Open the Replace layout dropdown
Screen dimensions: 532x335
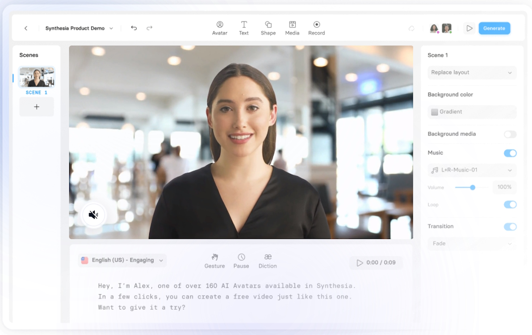pyautogui.click(x=472, y=72)
